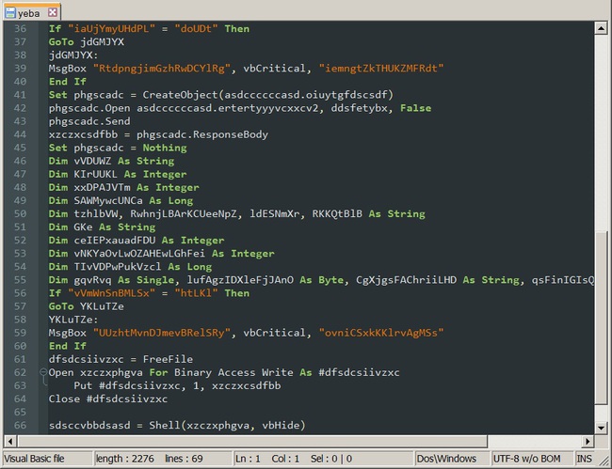Click variable 'vNKYaOvLwOZAHEwLGhFei' on line 53
Screen dimensions: 612x469
click(x=139, y=254)
